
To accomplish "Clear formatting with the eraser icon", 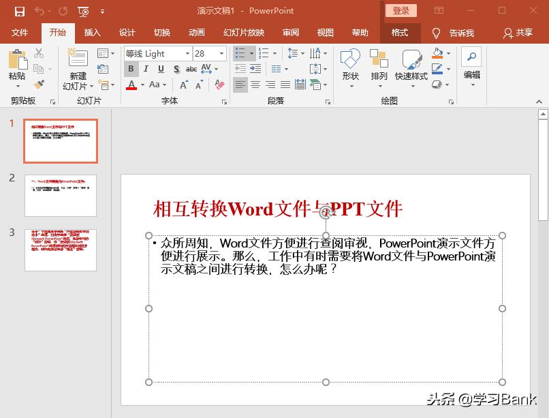I will coord(218,85).
